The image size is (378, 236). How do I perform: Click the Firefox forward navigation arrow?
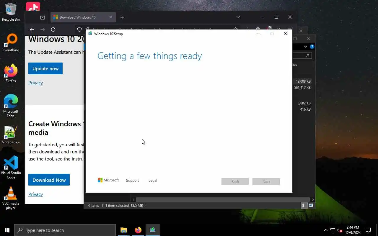click(43, 29)
